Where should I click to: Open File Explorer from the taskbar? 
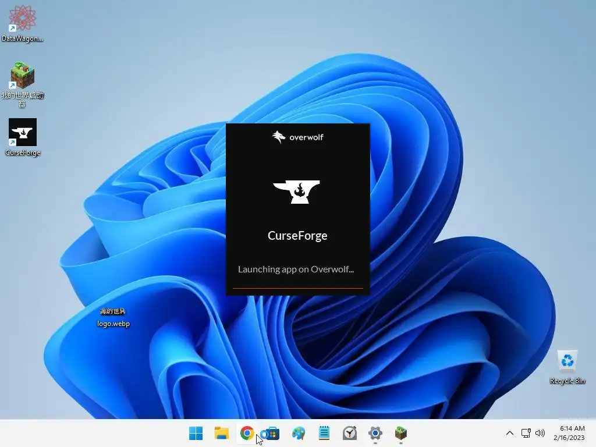[222, 433]
